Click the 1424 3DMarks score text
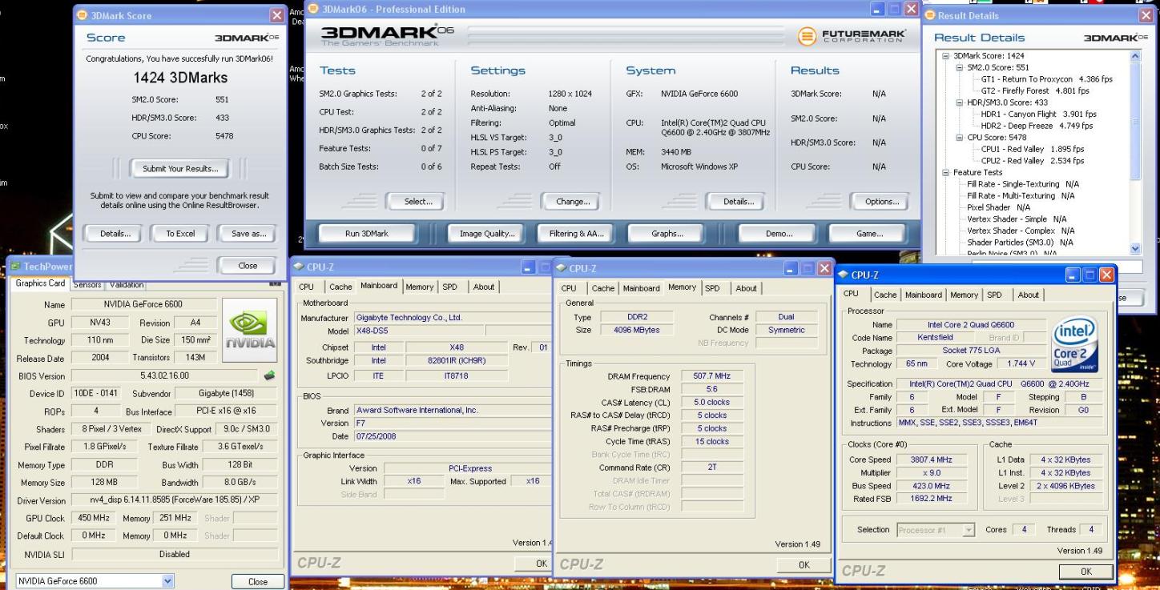 pyautogui.click(x=180, y=78)
